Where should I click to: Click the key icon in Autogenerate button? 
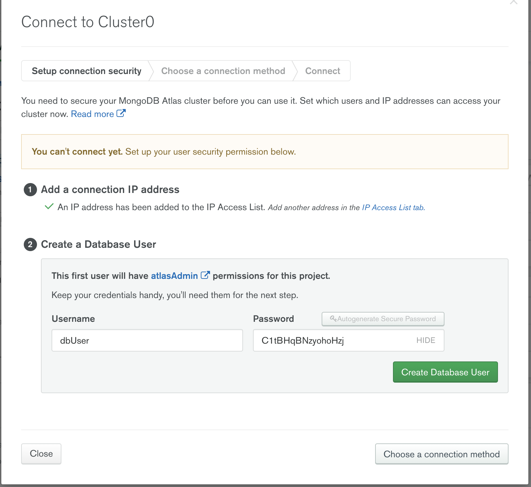(x=333, y=318)
